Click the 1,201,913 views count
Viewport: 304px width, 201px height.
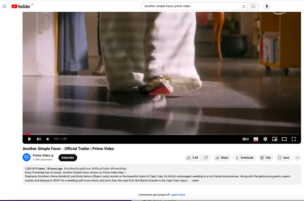click(35, 168)
